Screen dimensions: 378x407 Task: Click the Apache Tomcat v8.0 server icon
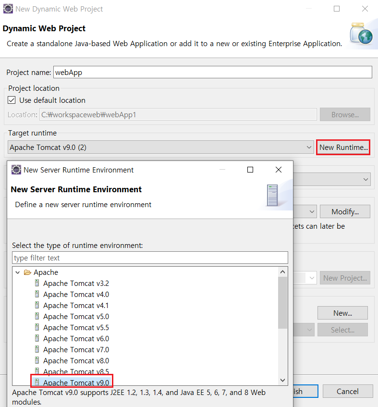pos(37,360)
